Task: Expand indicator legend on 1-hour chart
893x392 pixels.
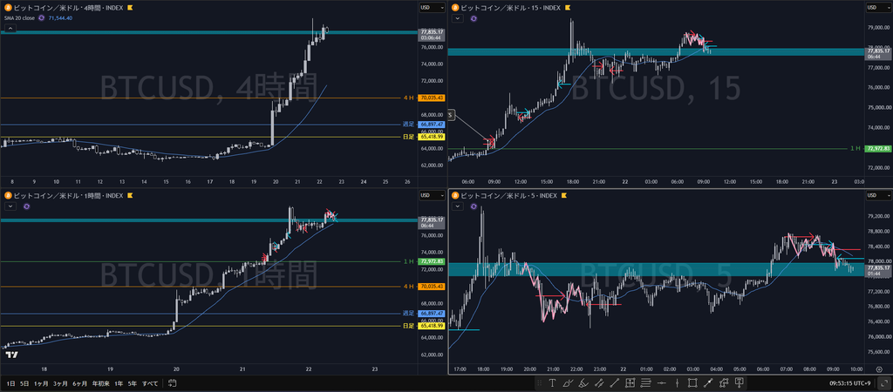Action: pos(9,206)
